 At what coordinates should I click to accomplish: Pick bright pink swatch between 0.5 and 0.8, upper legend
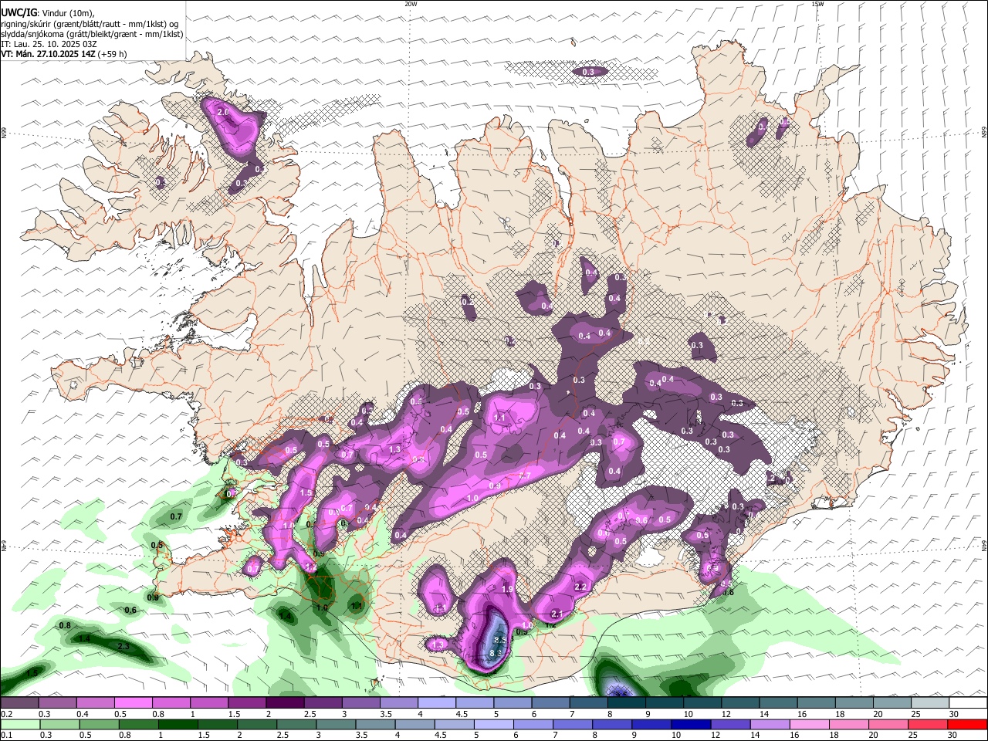(x=133, y=703)
